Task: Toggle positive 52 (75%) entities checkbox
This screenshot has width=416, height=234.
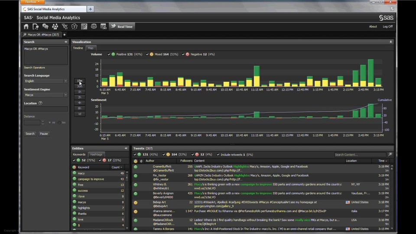Action: (74, 160)
